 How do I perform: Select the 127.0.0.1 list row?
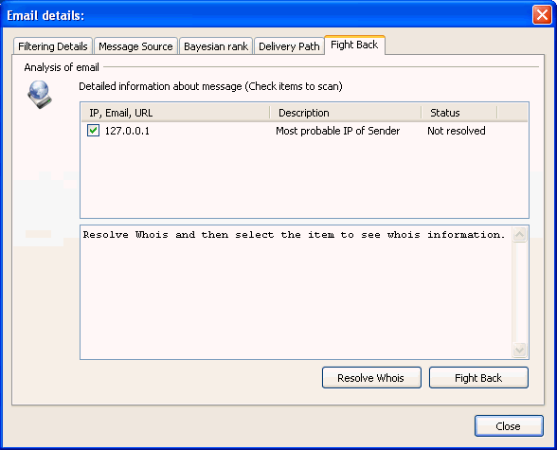tap(304, 131)
